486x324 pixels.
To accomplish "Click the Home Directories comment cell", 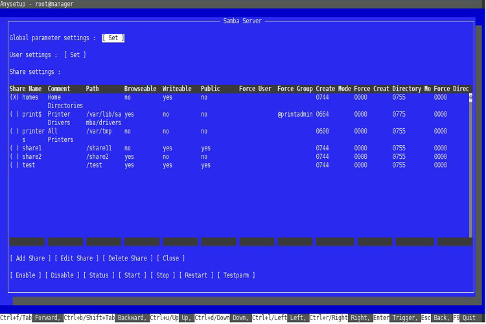I will click(x=65, y=101).
